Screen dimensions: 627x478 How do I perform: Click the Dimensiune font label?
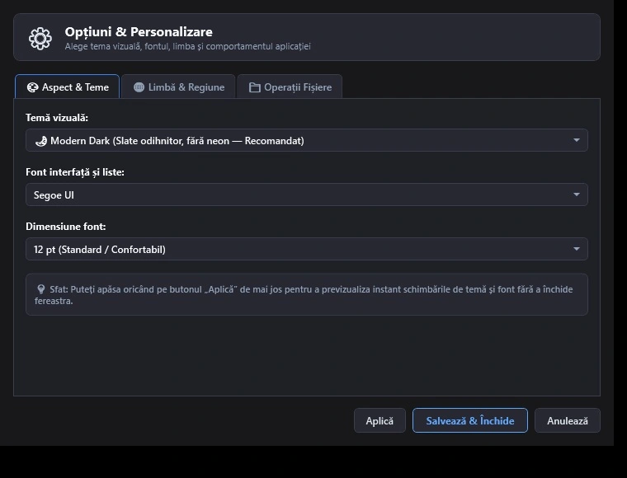pyautogui.click(x=65, y=227)
